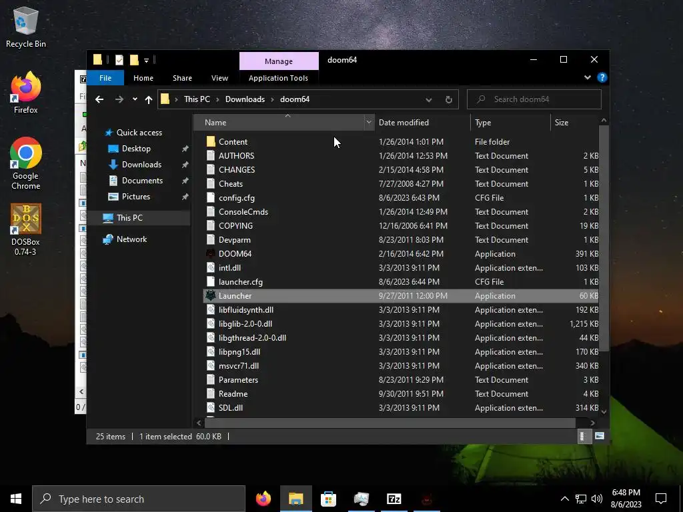The height and width of the screenshot is (512, 683).
Task: Go back with the back arrow
Action: tap(99, 99)
